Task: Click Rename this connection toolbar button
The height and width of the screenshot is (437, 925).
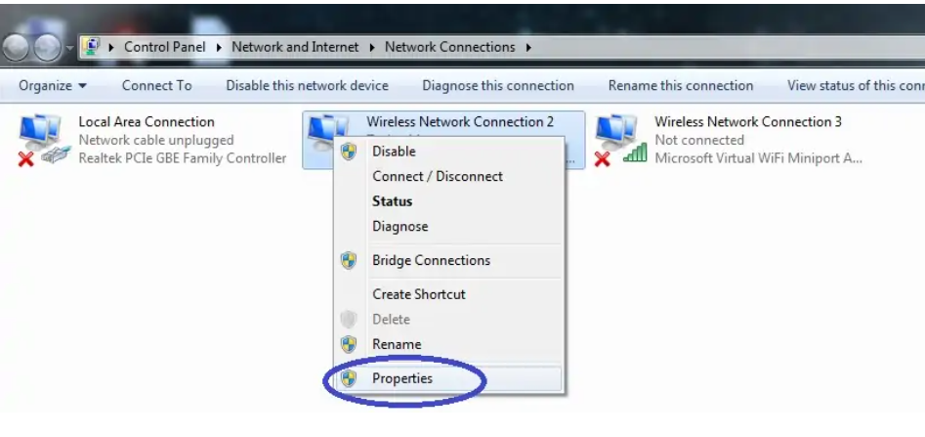Action: pos(681,86)
